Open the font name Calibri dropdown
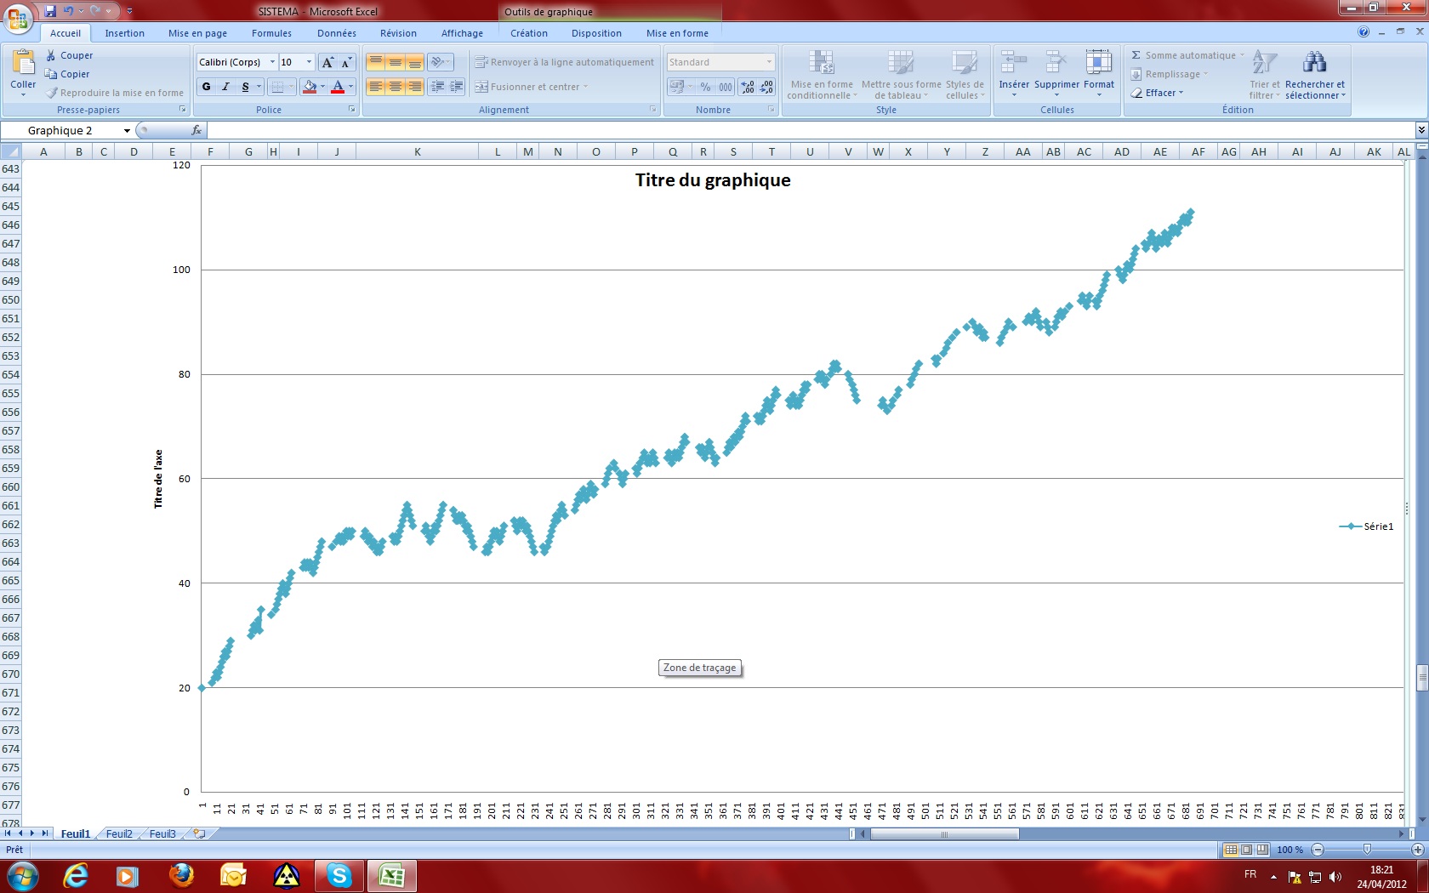 [x=272, y=62]
